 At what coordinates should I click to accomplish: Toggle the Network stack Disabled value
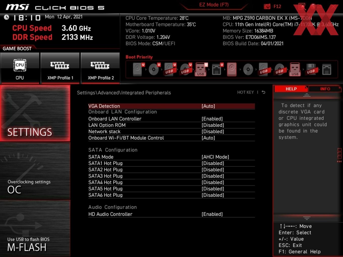213,132
